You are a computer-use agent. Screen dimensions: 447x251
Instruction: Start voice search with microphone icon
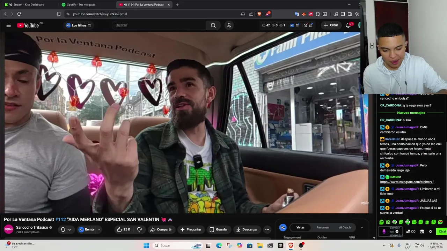pos(229,25)
